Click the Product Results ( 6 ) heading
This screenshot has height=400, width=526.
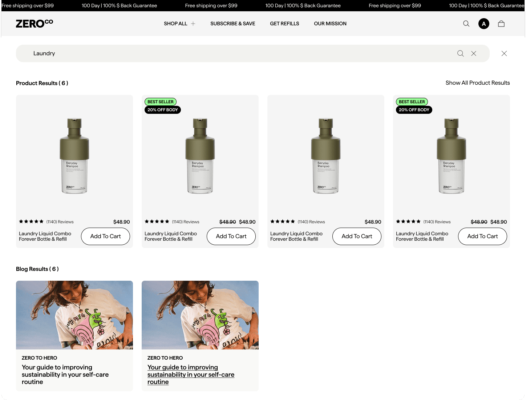(x=42, y=83)
